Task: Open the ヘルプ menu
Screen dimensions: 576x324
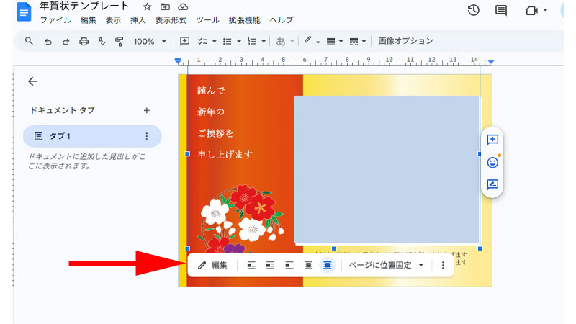Action: [x=282, y=20]
